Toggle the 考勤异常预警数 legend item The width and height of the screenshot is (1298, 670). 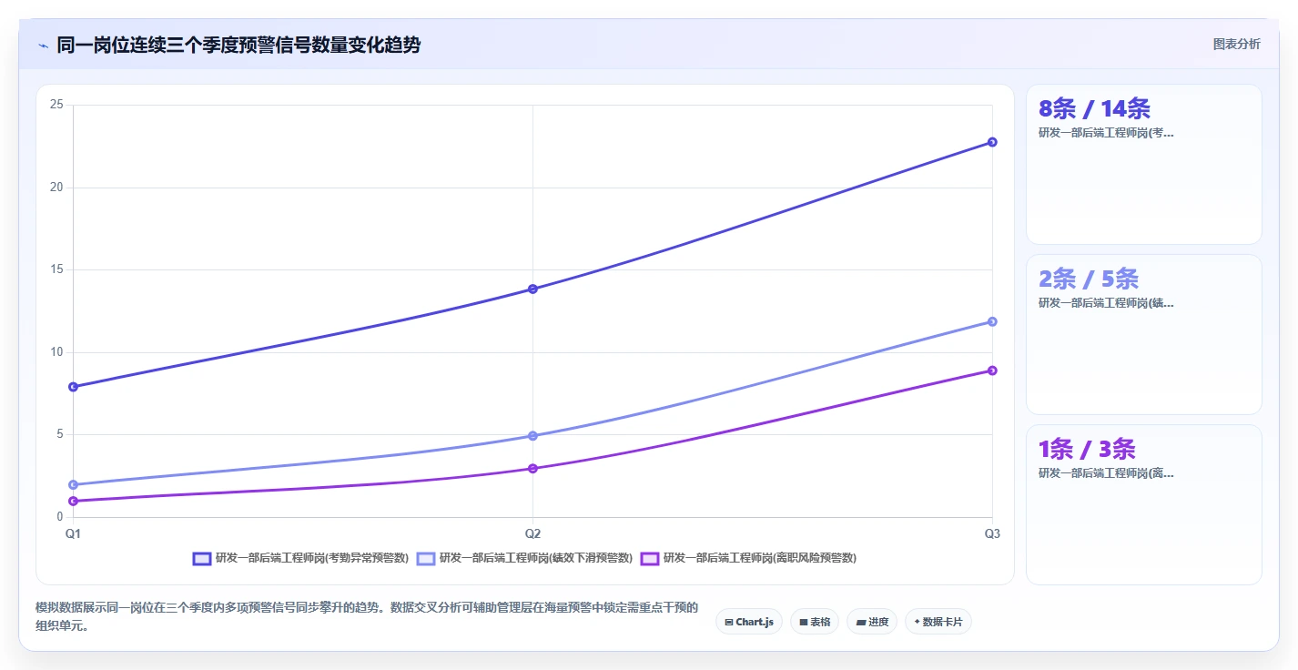point(301,558)
